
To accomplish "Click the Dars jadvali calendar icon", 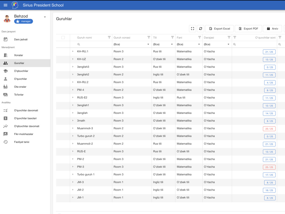I will point(6,39).
